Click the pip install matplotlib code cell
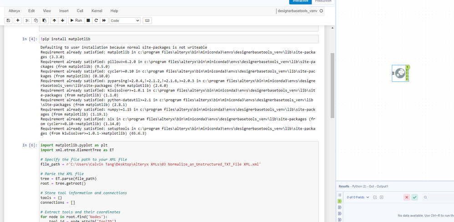The image size is (454, 222). pyautogui.click(x=179, y=39)
